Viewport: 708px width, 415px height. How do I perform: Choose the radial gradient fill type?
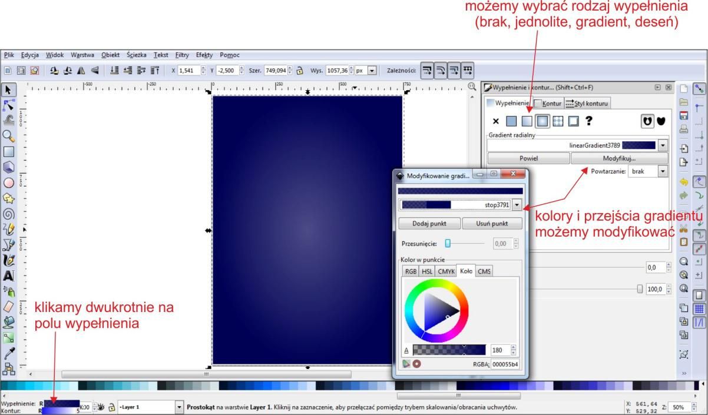[541, 121]
